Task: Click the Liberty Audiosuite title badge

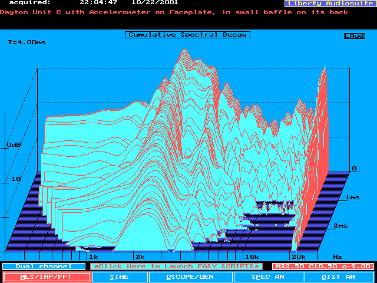Action: (x=329, y=4)
